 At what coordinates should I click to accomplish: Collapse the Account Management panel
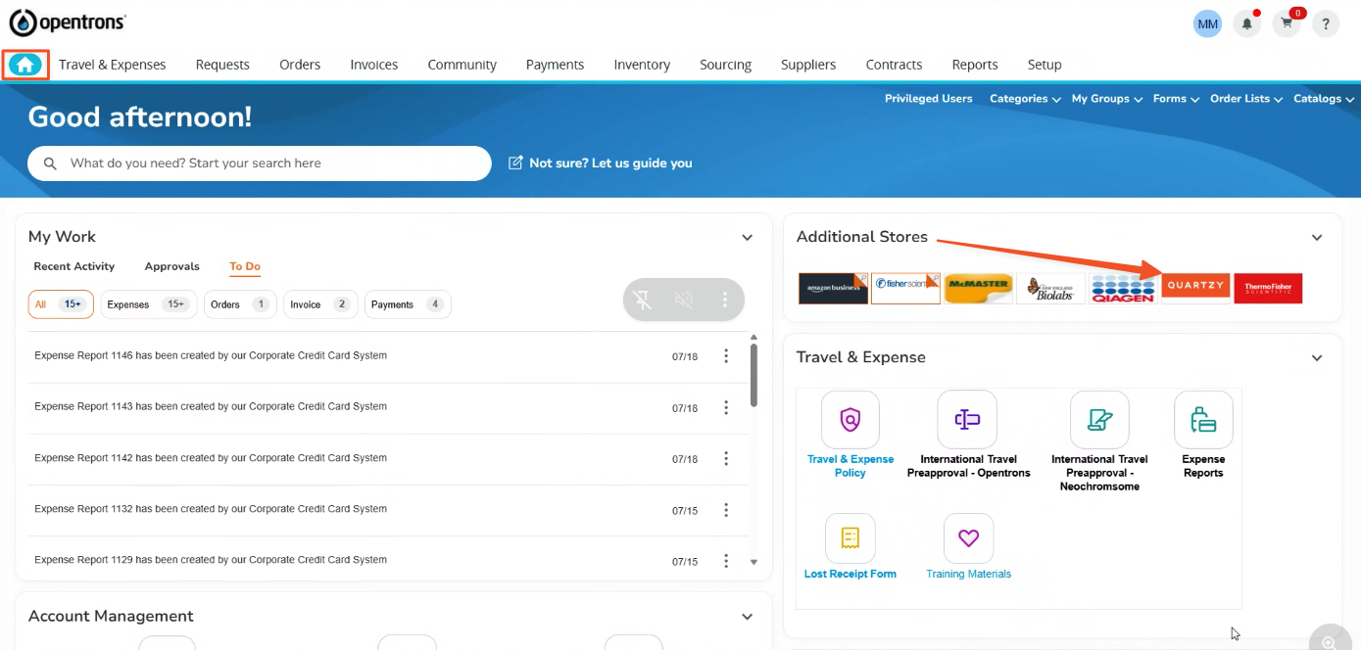coord(748,617)
